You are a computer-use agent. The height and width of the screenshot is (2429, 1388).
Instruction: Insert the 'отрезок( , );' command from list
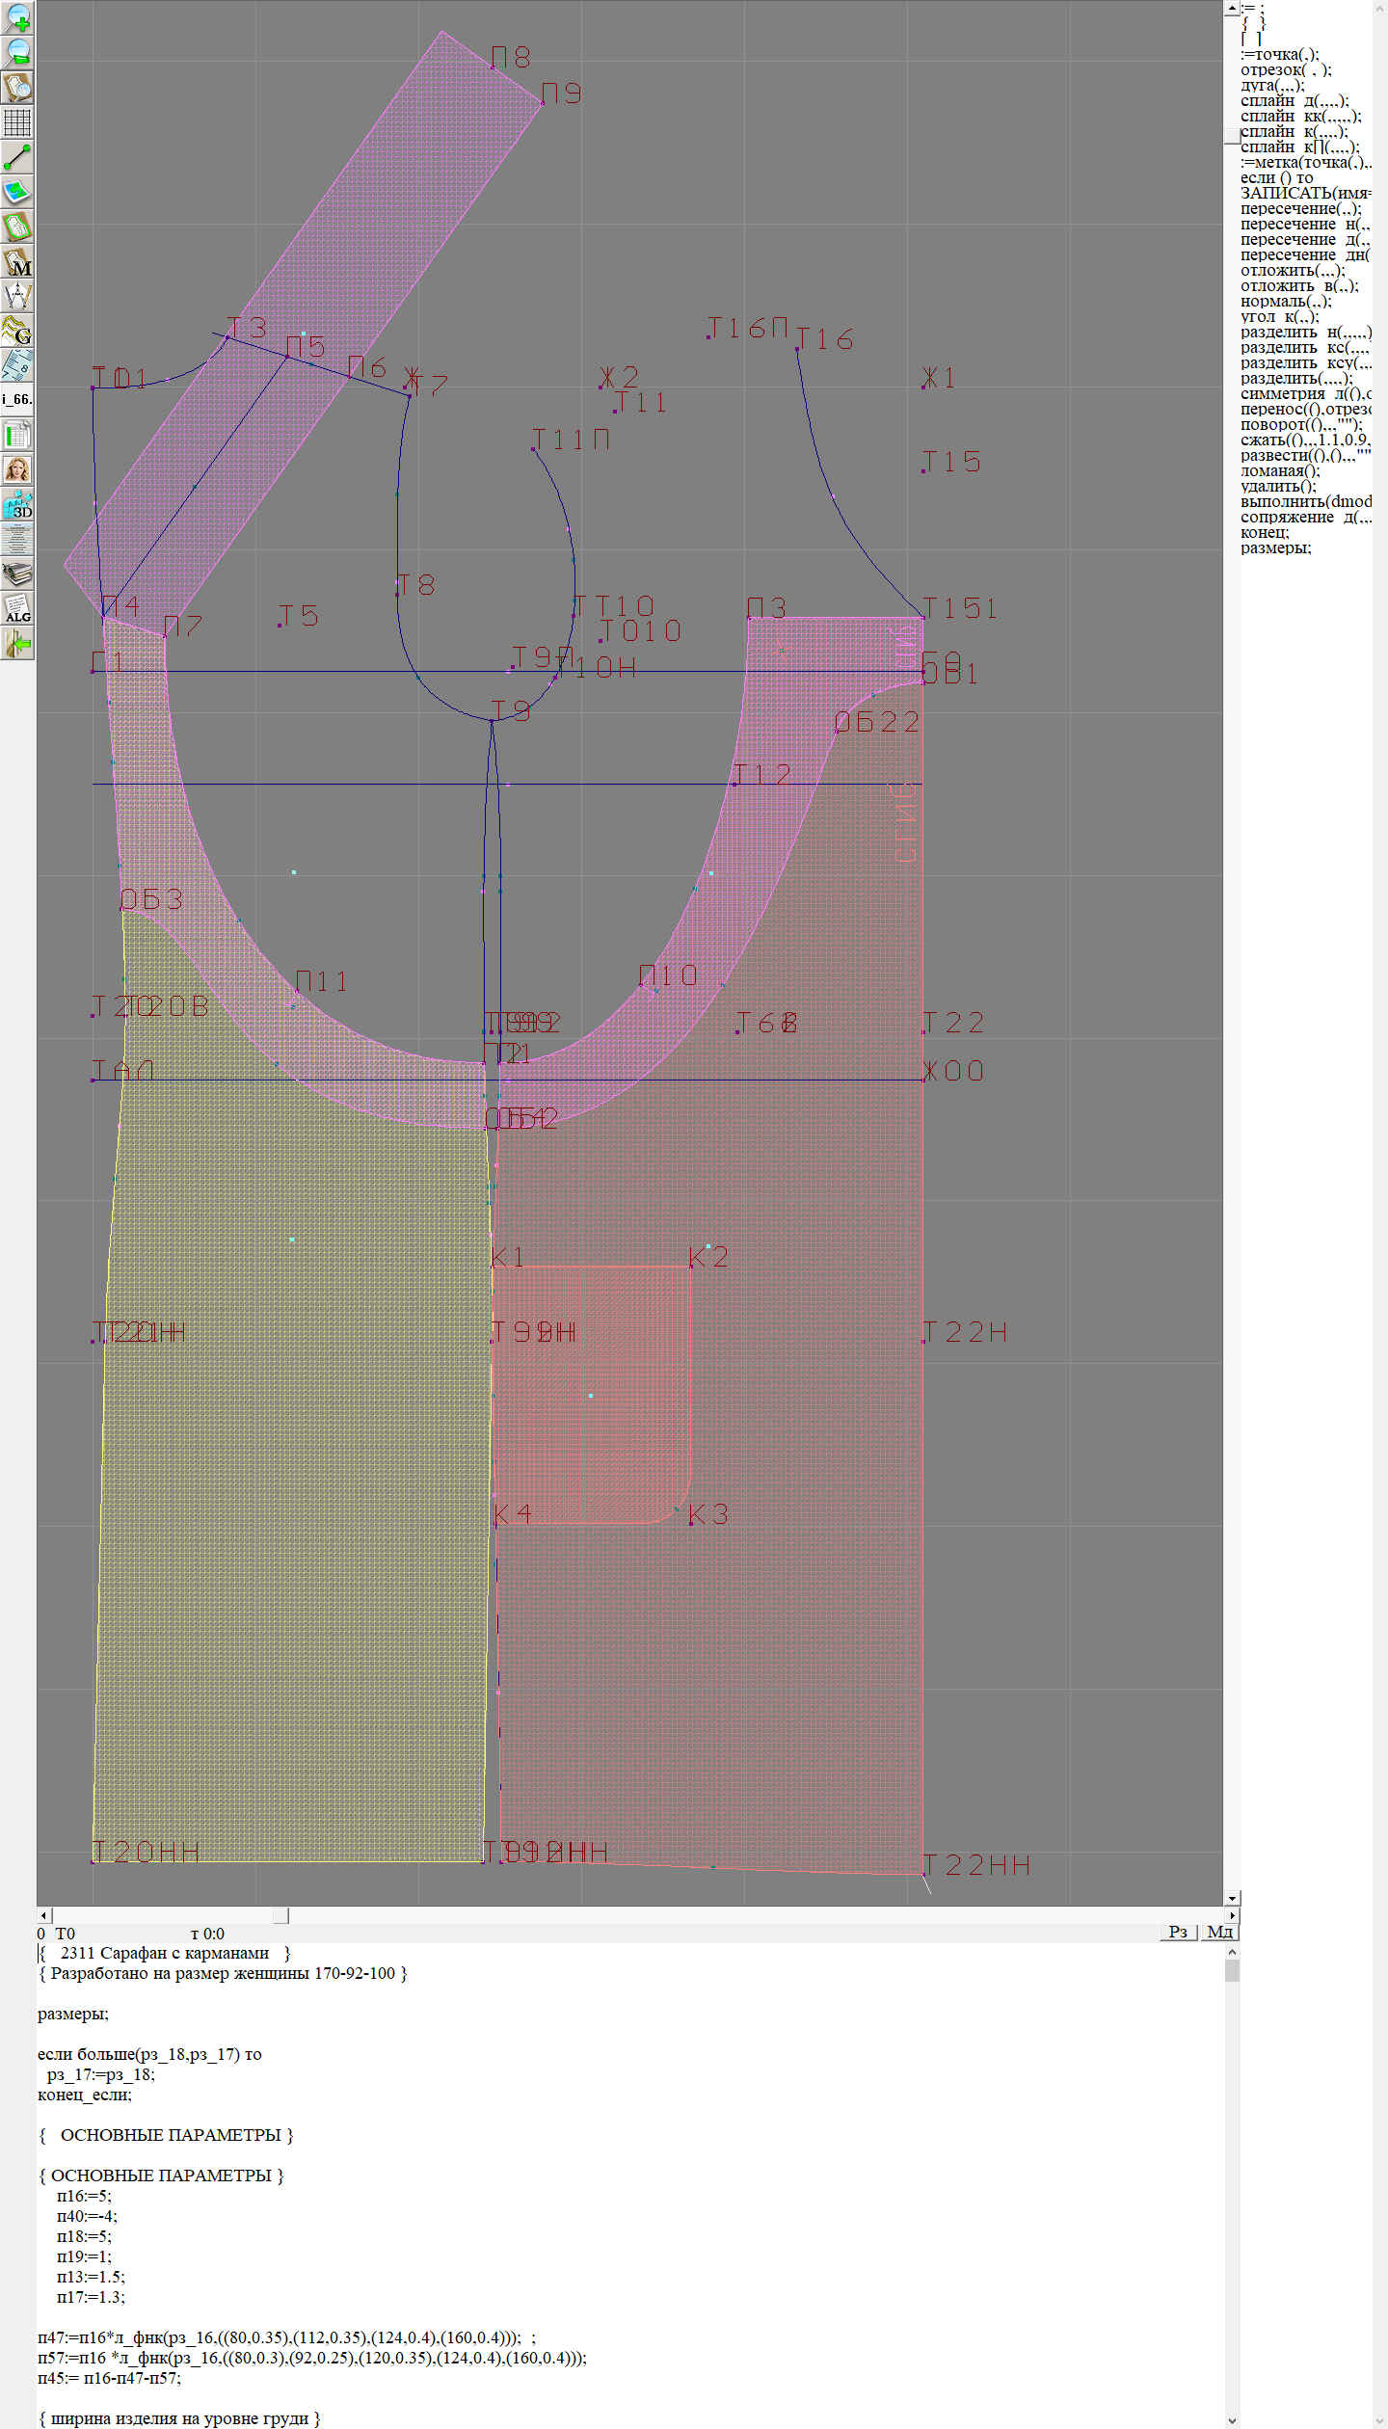(x=1286, y=69)
